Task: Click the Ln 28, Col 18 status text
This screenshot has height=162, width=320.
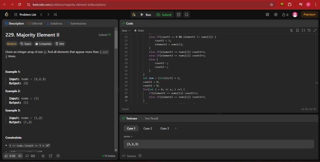Action: 308,109
